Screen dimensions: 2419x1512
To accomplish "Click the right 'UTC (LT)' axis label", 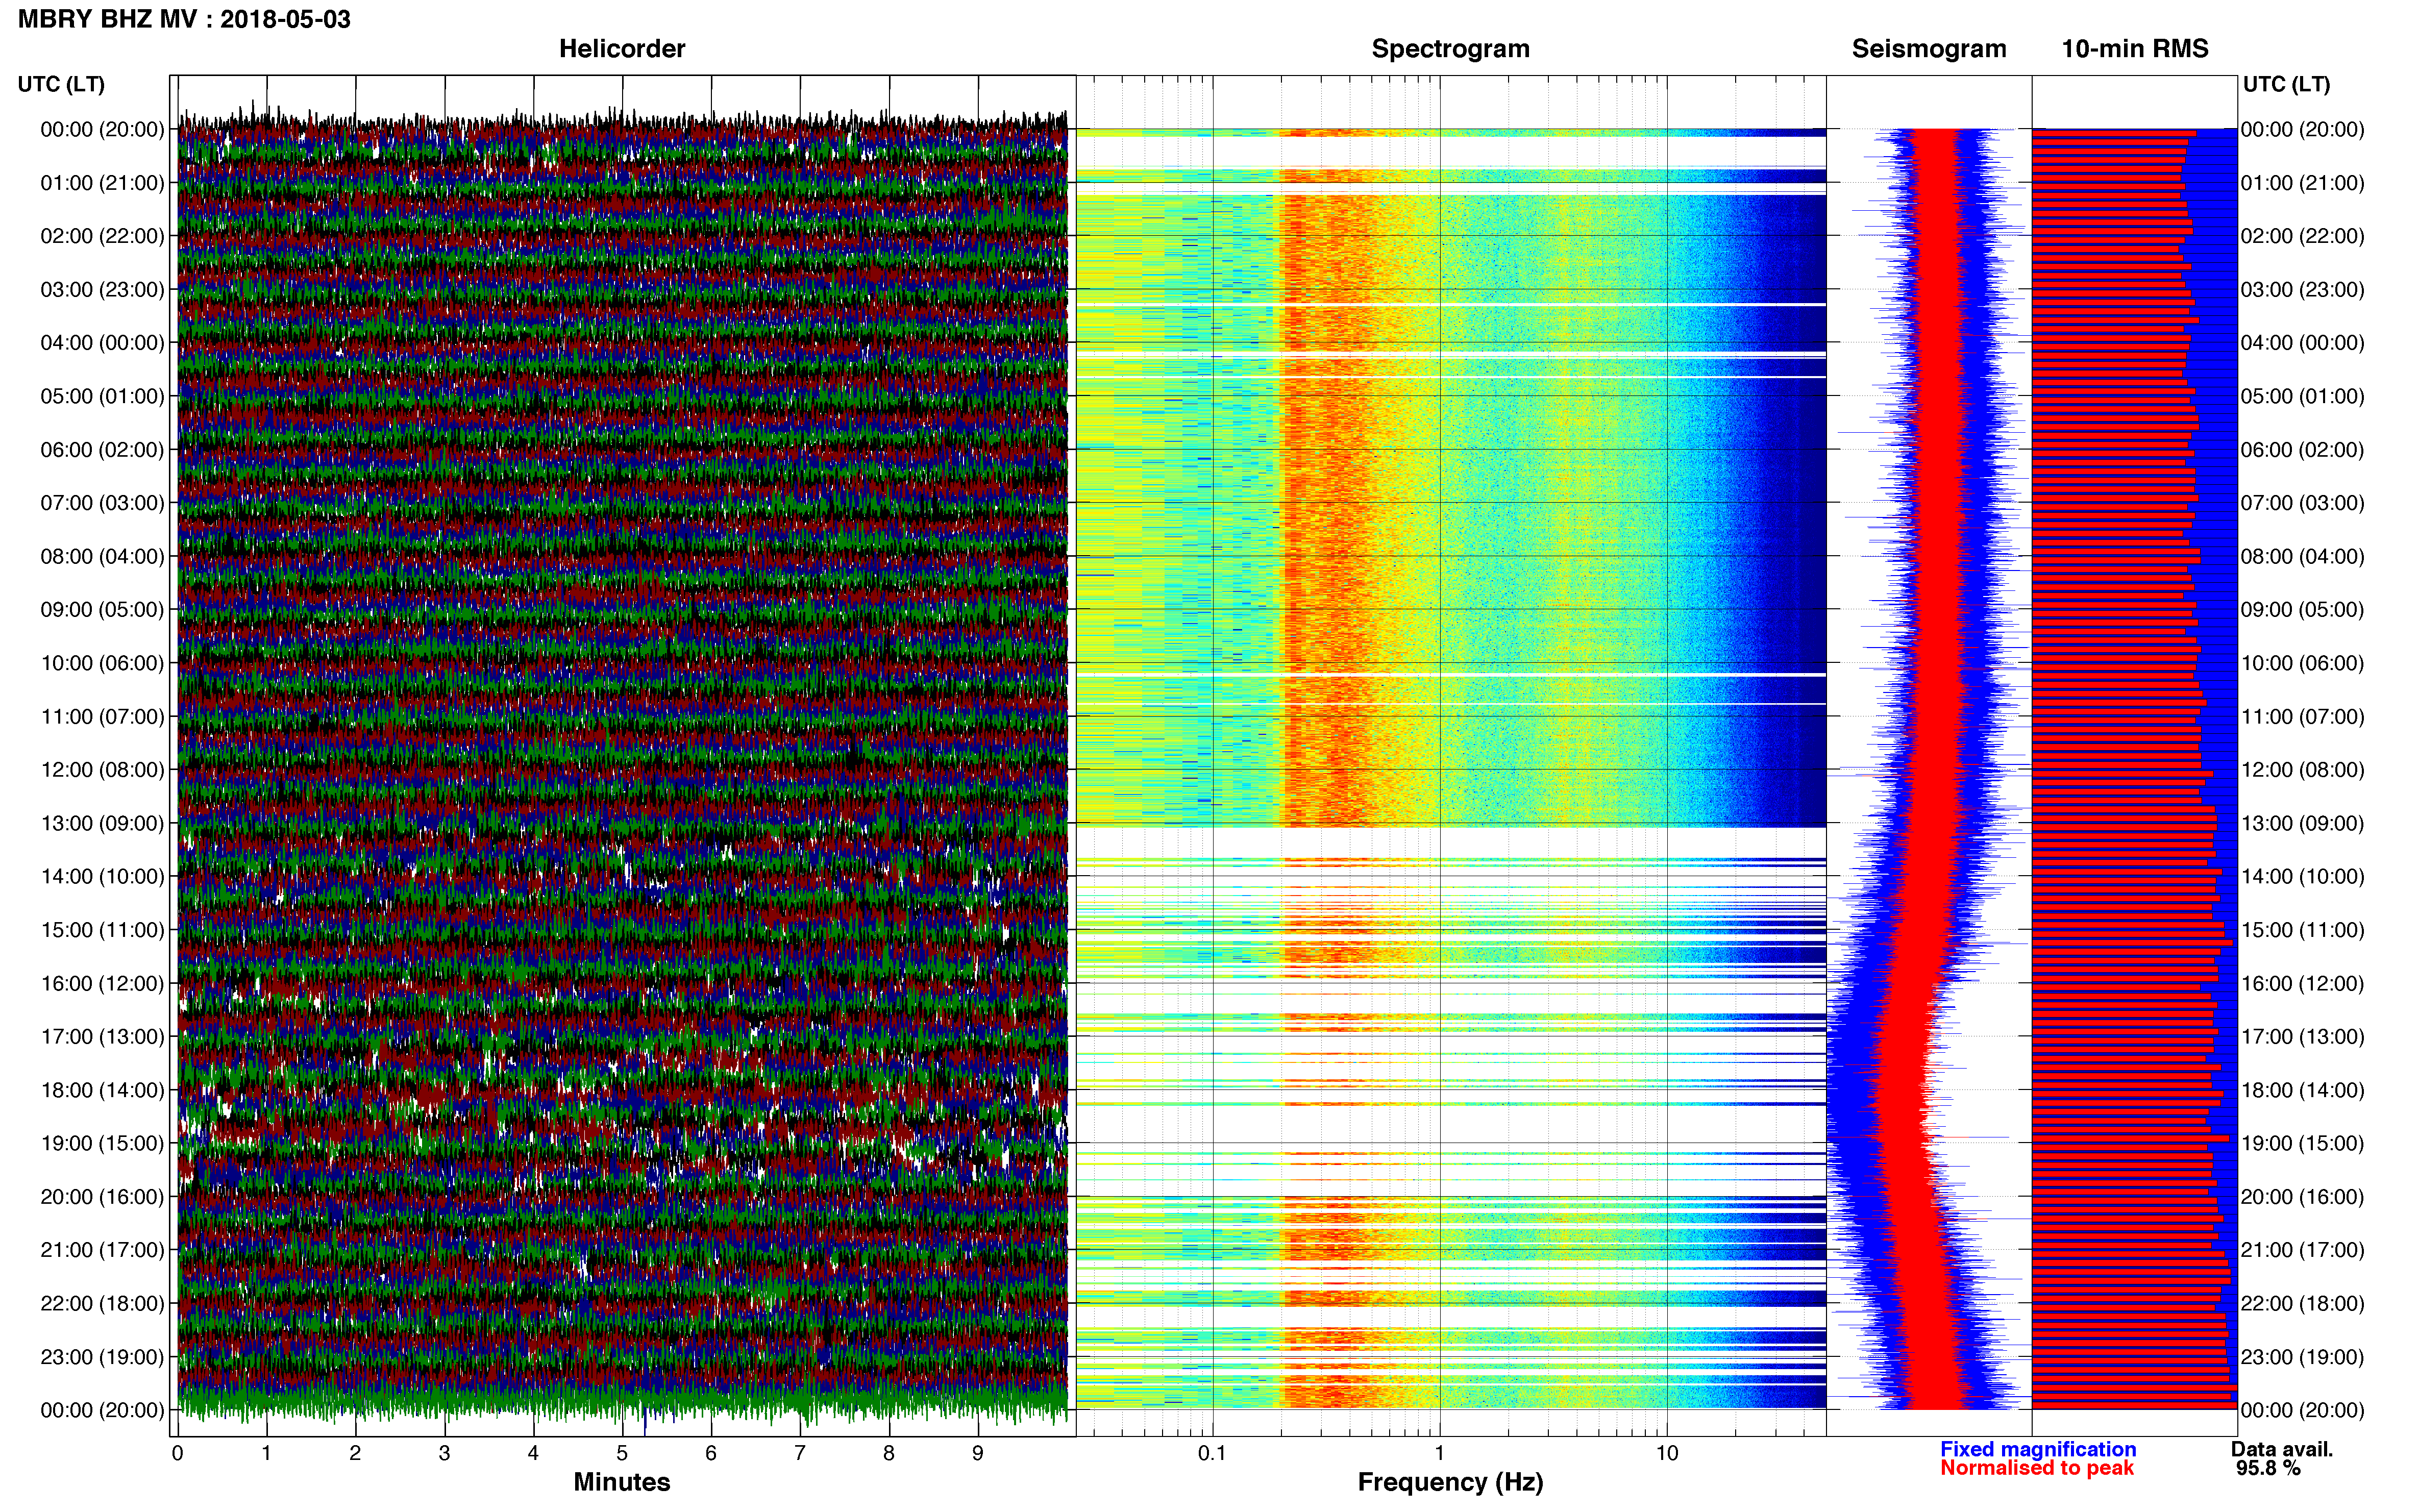I will tap(2286, 84).
